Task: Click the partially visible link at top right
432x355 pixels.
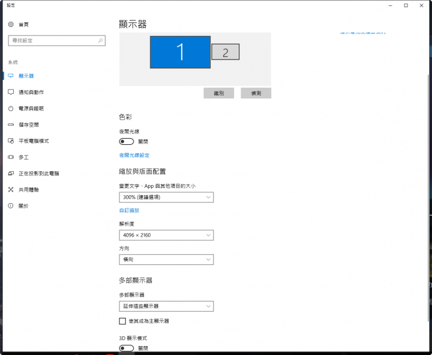Action: 363,33
